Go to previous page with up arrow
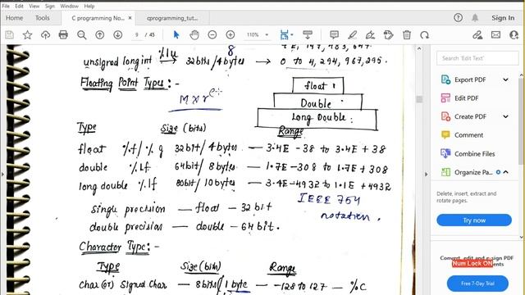Viewport: 525px width, 295px height. tap(100, 34)
